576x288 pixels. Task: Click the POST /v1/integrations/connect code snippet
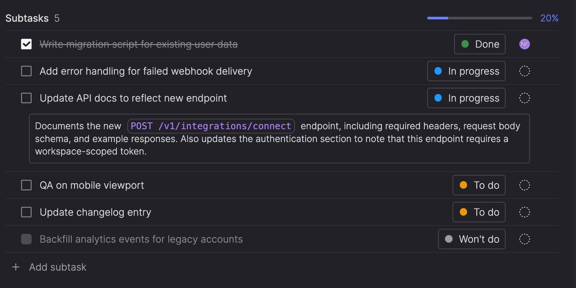pyautogui.click(x=211, y=126)
